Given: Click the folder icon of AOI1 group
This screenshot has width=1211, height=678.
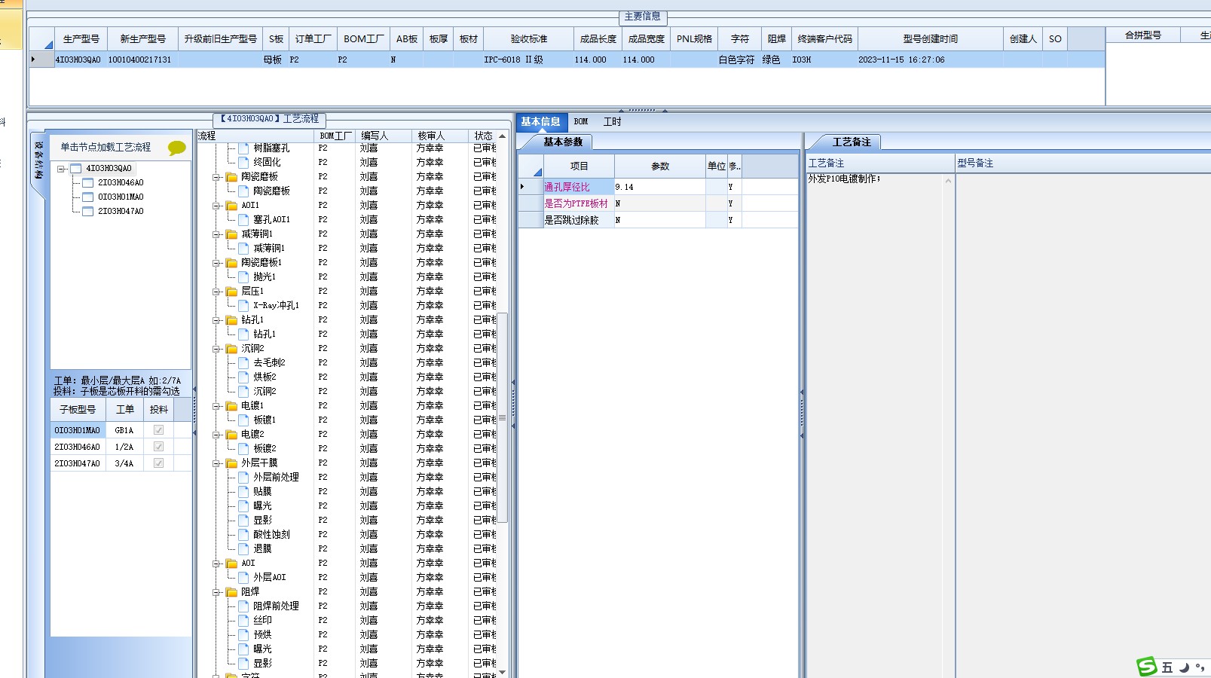Looking at the screenshot, I should pyautogui.click(x=232, y=206).
